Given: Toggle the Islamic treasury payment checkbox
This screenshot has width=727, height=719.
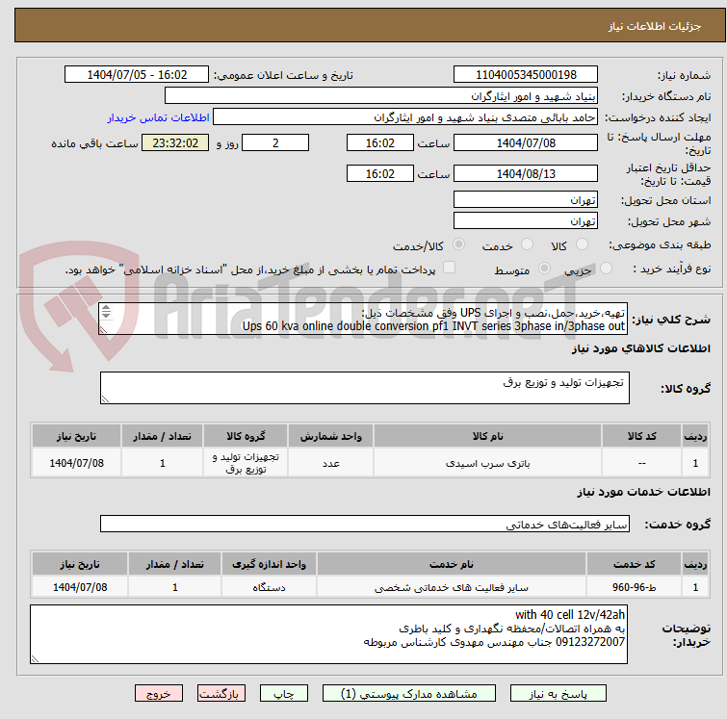Looking at the screenshot, I should [449, 267].
